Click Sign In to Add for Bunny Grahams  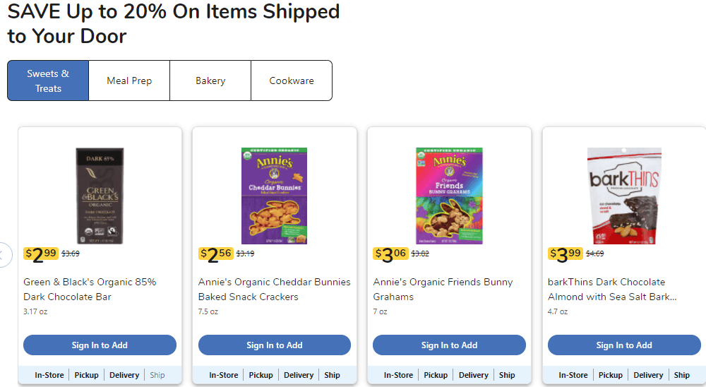[449, 345]
